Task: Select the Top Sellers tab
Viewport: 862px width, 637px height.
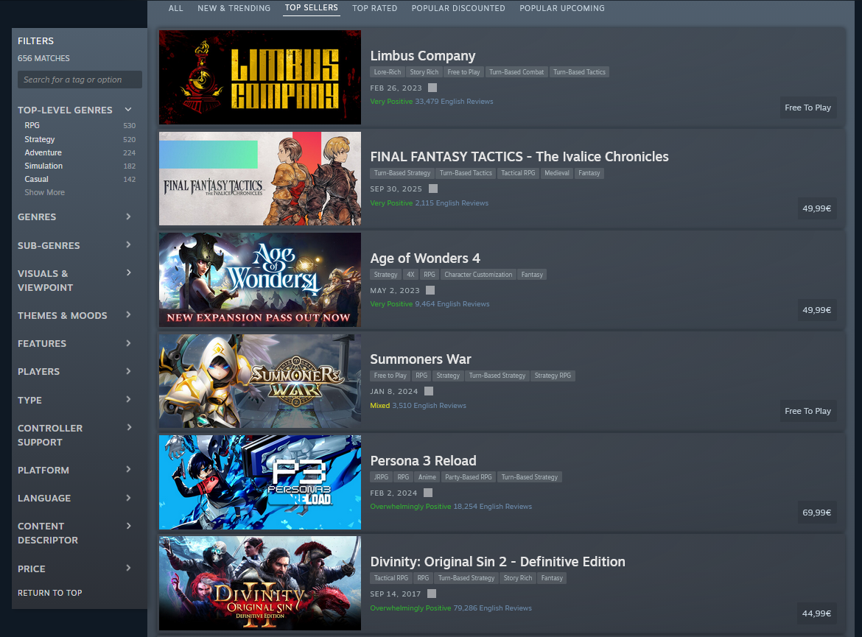Action: click(x=311, y=7)
